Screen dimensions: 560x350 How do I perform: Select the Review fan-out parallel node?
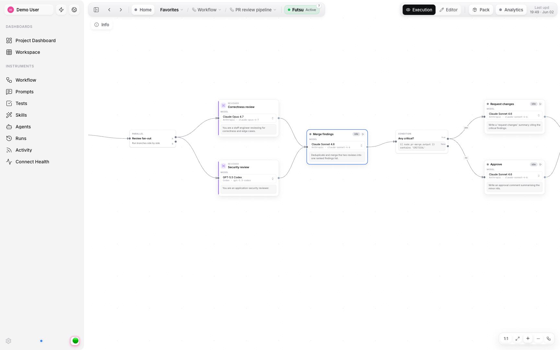[x=153, y=139]
